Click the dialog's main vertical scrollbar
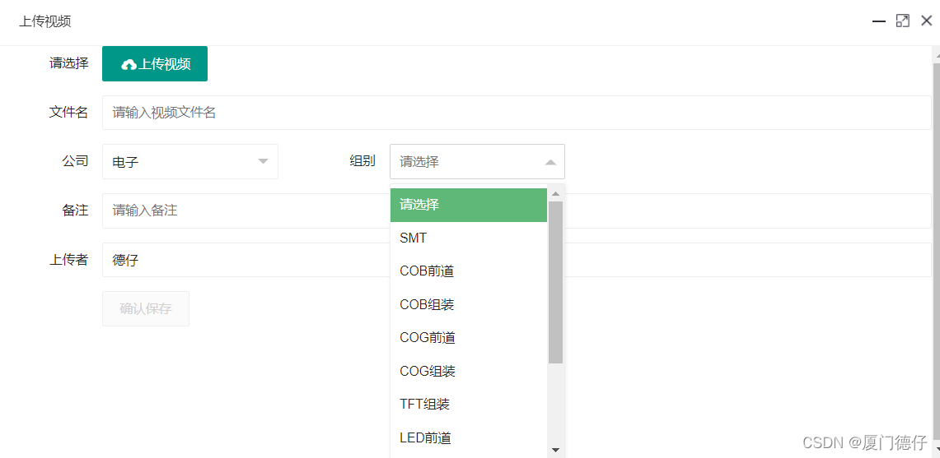The image size is (940, 458). tap(937, 252)
